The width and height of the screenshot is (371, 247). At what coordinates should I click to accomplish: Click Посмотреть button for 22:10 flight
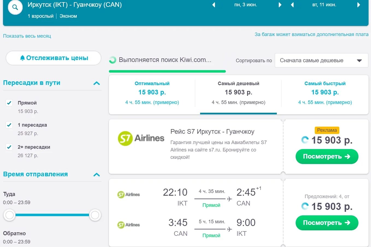(327, 223)
